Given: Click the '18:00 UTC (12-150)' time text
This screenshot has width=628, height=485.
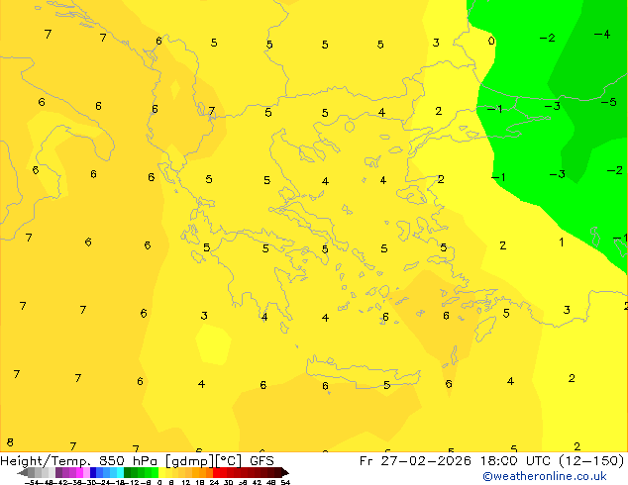Looking at the screenshot, I should click(553, 461).
